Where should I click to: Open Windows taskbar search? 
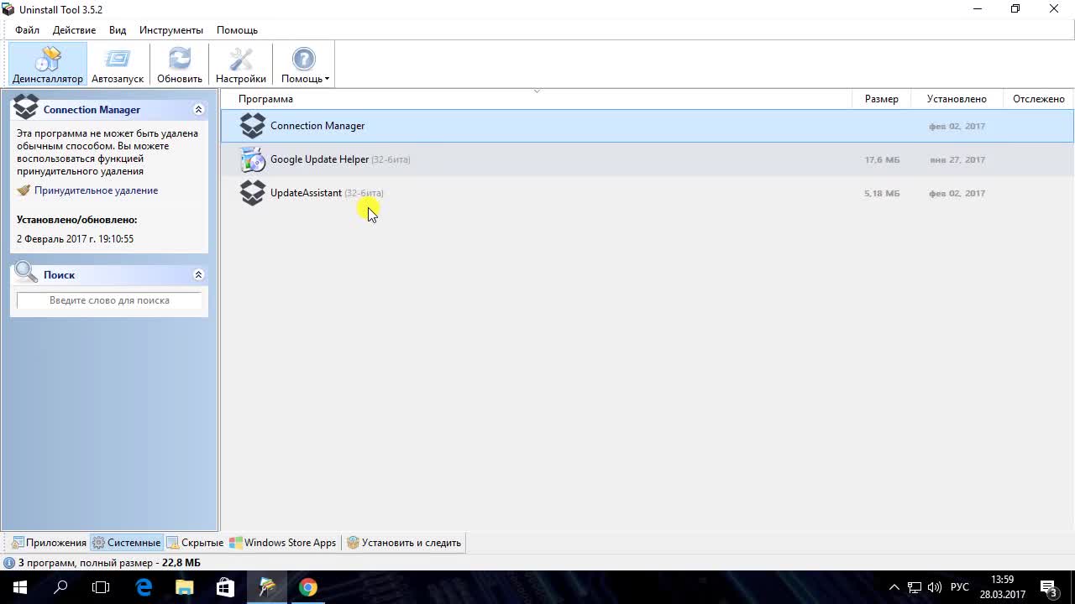[60, 587]
